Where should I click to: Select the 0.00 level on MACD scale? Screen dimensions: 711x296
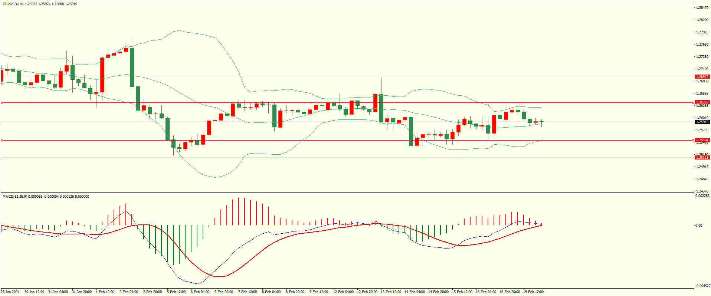698,226
